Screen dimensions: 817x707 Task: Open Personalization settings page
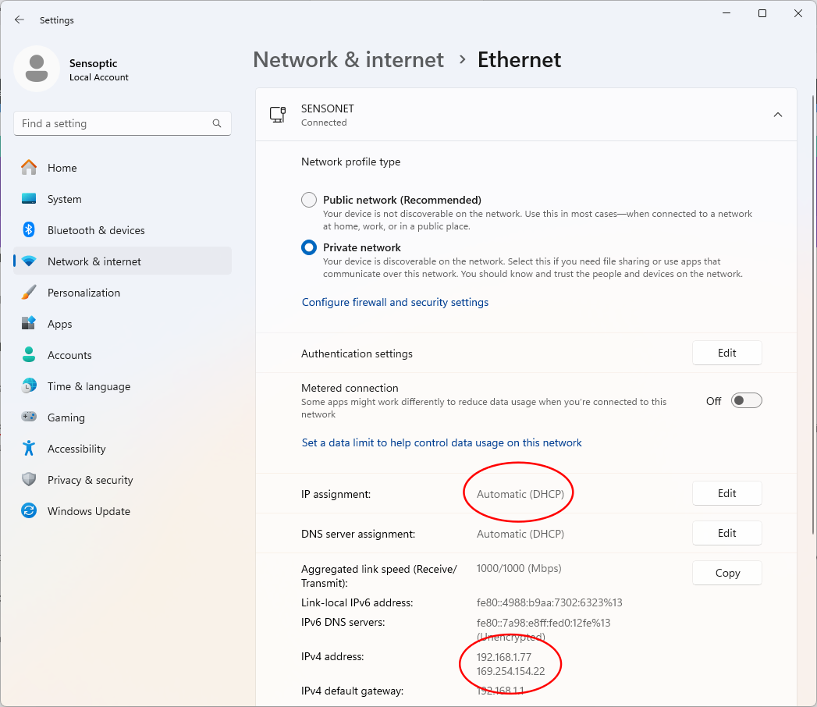click(123, 293)
